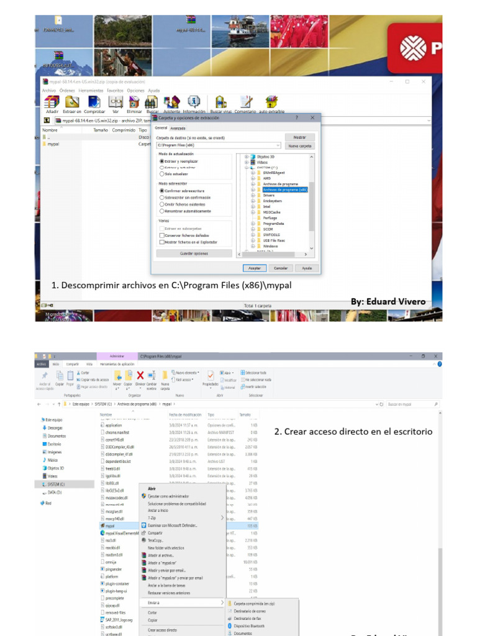
Task: Click the WinRAR Buscar virus icon
Action: 220,101
